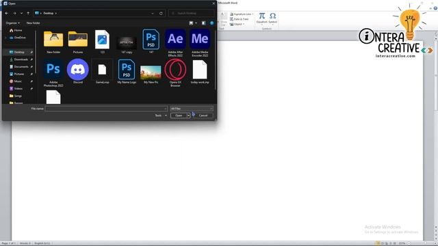Click the zoom out minus button
Image resolution: width=438 pixels, height=246 pixels.
click(409, 243)
